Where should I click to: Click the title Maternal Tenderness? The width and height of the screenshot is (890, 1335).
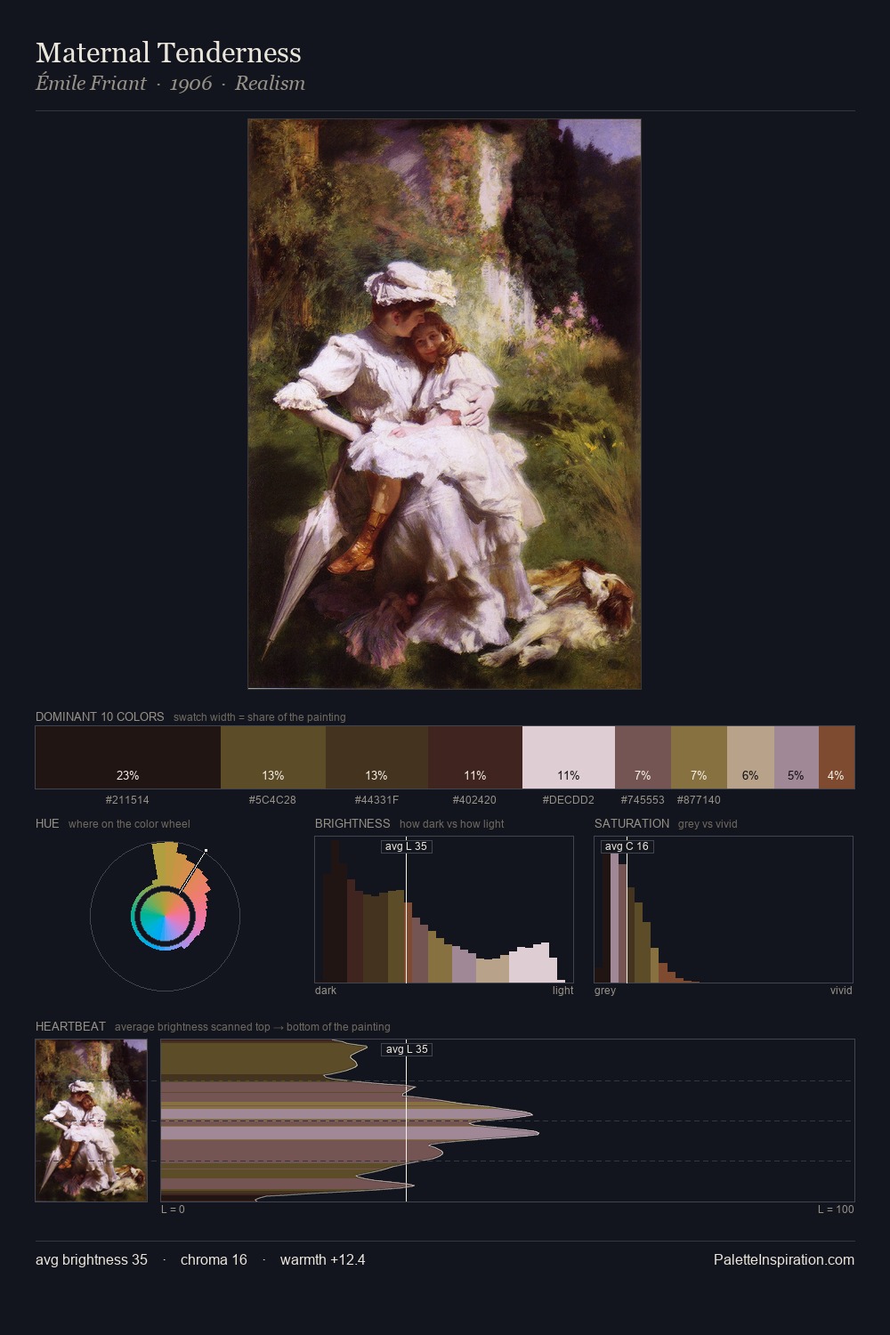point(168,53)
